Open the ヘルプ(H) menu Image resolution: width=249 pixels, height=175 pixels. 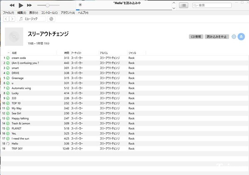(83, 13)
